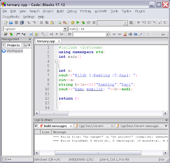Screen dimensions: 170x163
Task: Show previous log tabs with left arrow
Action: point(36,126)
